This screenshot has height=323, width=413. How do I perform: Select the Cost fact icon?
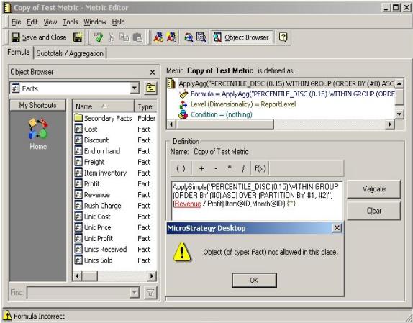[78, 129]
